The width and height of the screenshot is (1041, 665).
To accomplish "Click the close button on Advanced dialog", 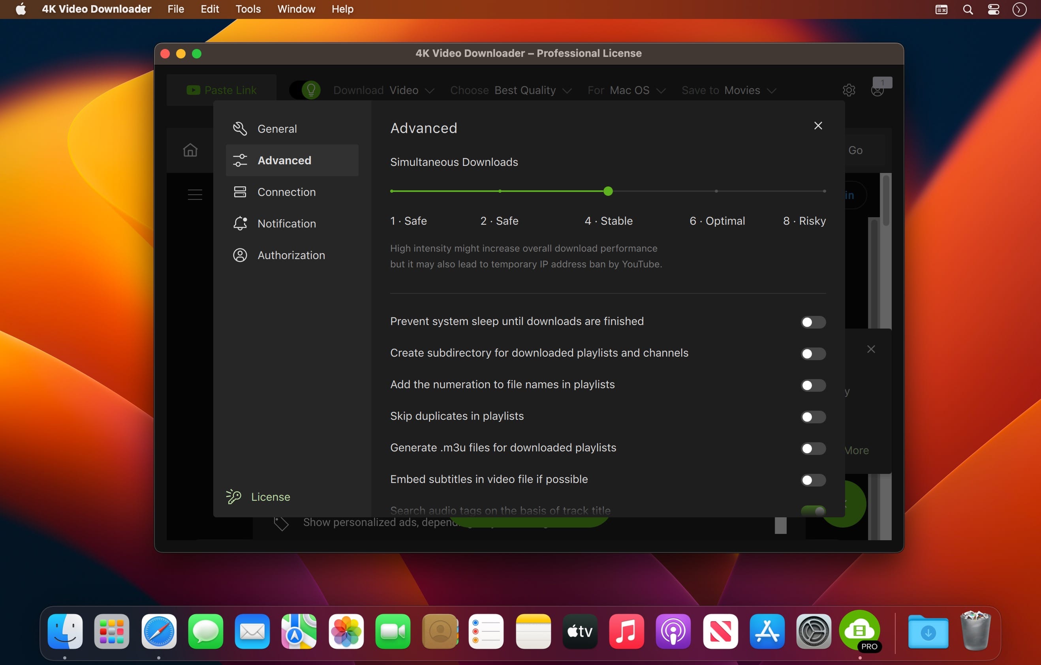I will coord(819,126).
